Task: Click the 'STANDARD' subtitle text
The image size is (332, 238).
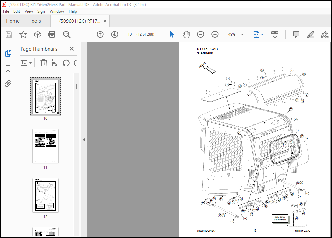Action: [x=205, y=53]
